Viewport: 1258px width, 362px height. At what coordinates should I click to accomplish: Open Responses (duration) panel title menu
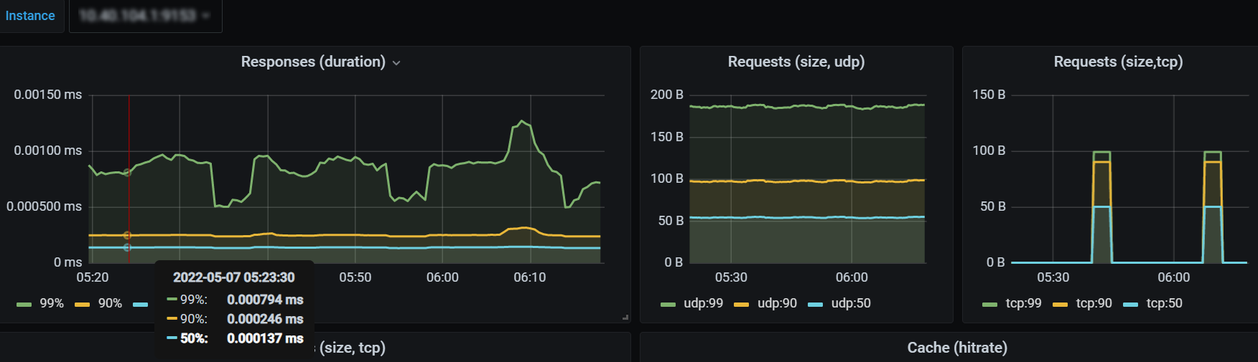313,62
